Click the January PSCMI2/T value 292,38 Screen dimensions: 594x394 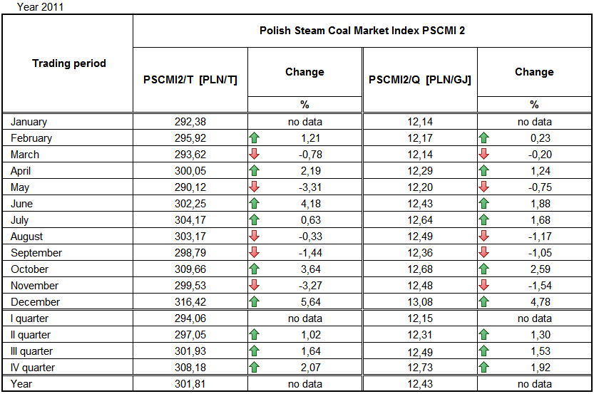pos(190,122)
